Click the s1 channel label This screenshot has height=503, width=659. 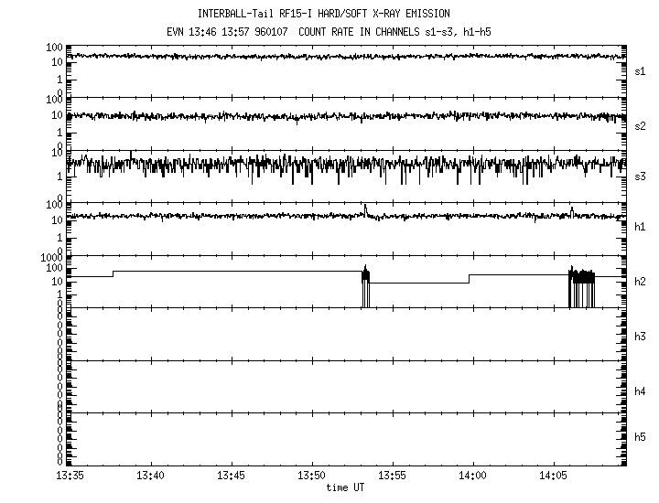point(641,70)
